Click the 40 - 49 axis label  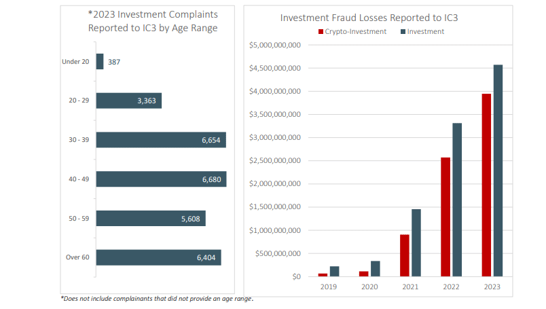tap(79, 179)
